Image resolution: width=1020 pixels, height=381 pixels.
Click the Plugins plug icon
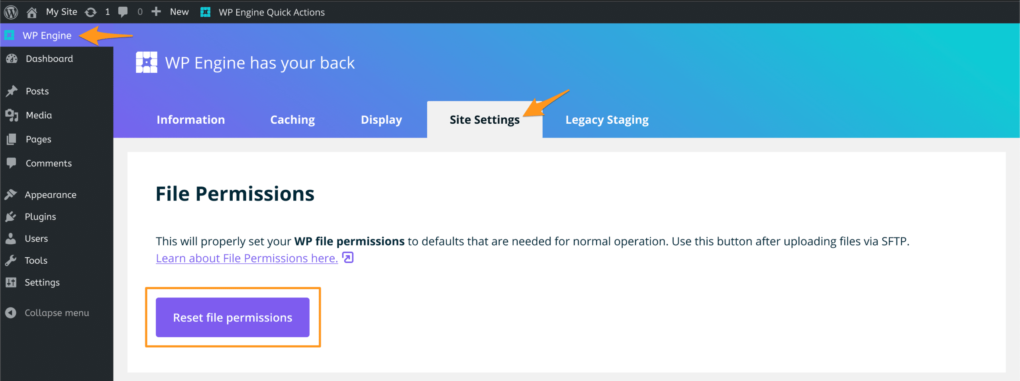(11, 217)
